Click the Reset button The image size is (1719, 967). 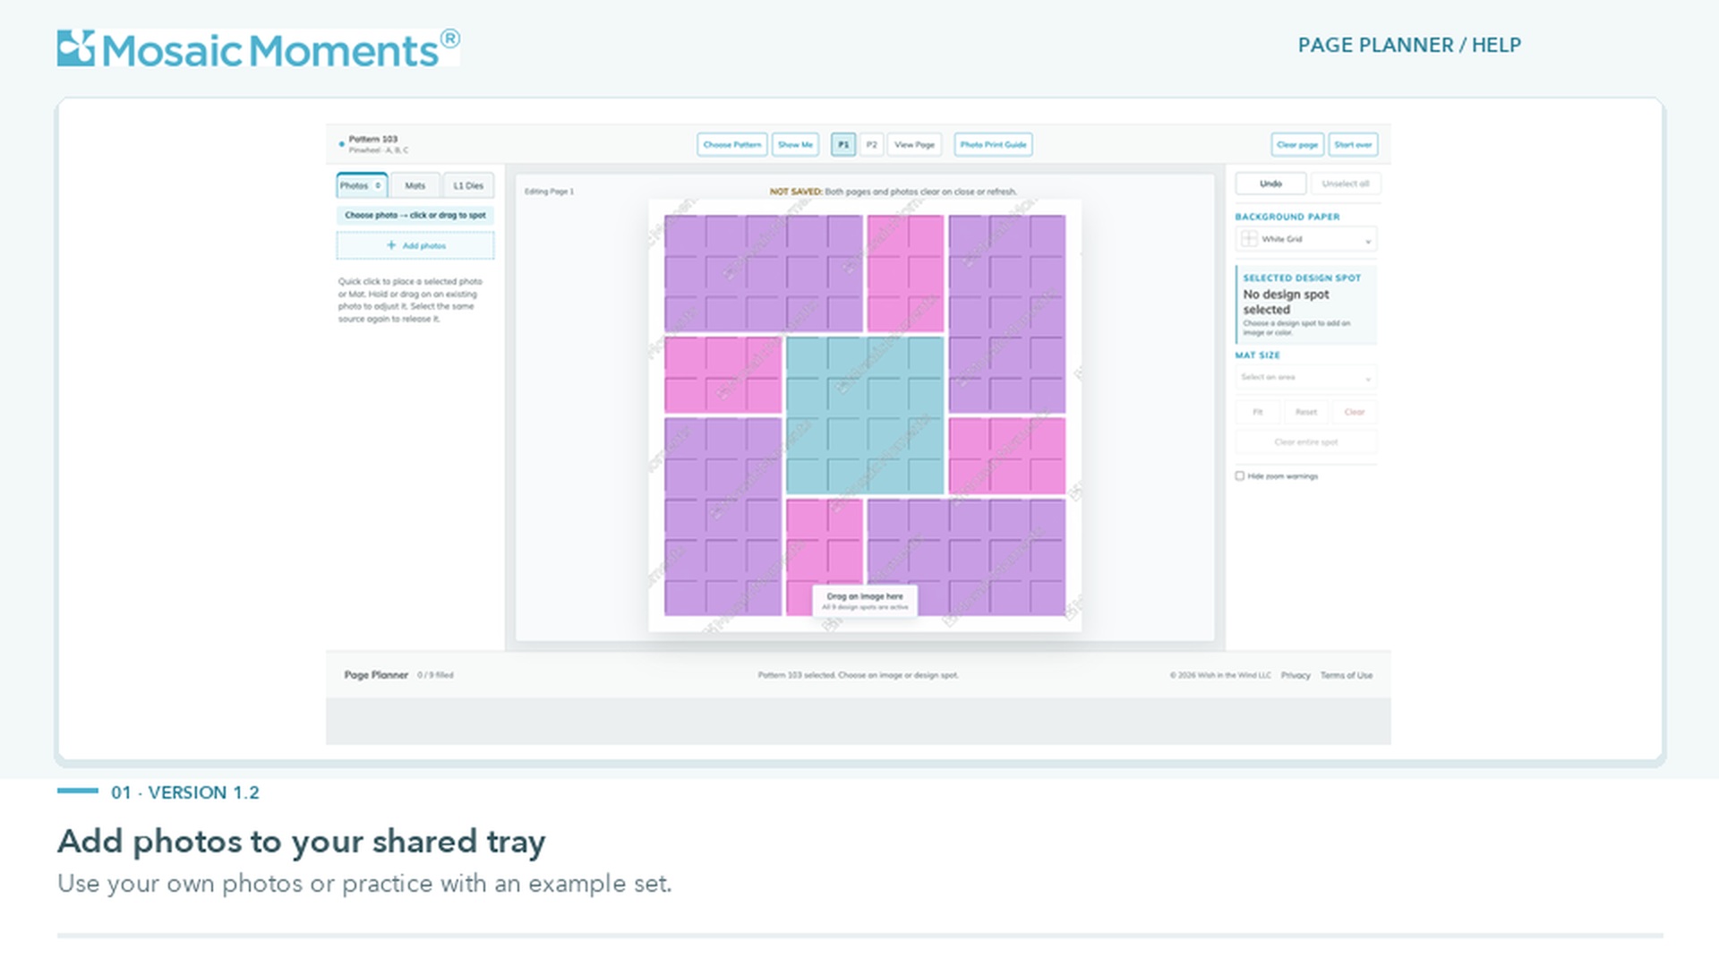1306,412
